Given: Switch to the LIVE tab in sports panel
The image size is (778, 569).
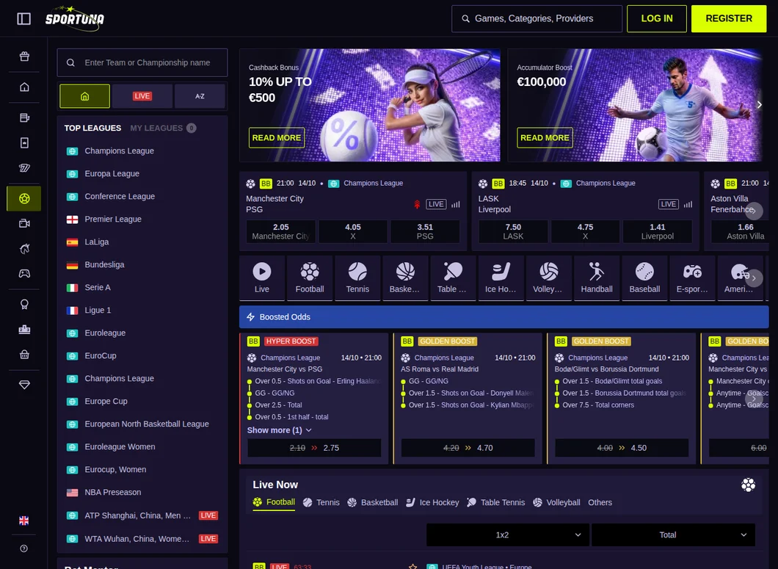Looking at the screenshot, I should click(142, 96).
